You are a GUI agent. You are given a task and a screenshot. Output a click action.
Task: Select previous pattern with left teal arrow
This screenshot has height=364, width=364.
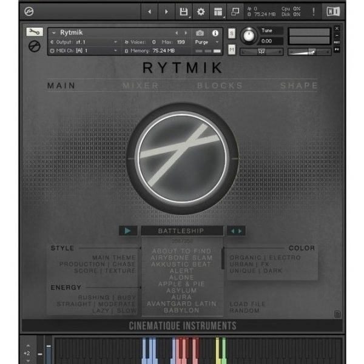[x=233, y=231]
